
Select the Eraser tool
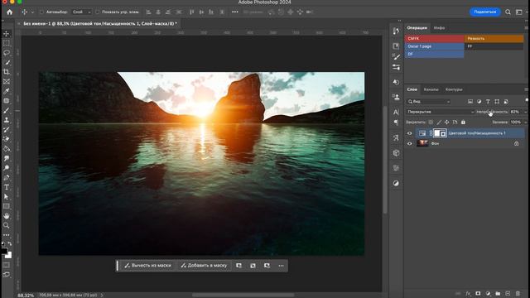point(7,139)
